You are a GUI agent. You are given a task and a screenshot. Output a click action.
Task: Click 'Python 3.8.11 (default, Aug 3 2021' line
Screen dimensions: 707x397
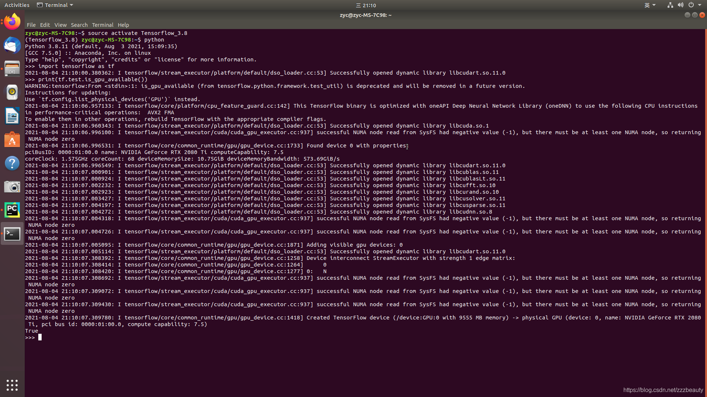[101, 46]
